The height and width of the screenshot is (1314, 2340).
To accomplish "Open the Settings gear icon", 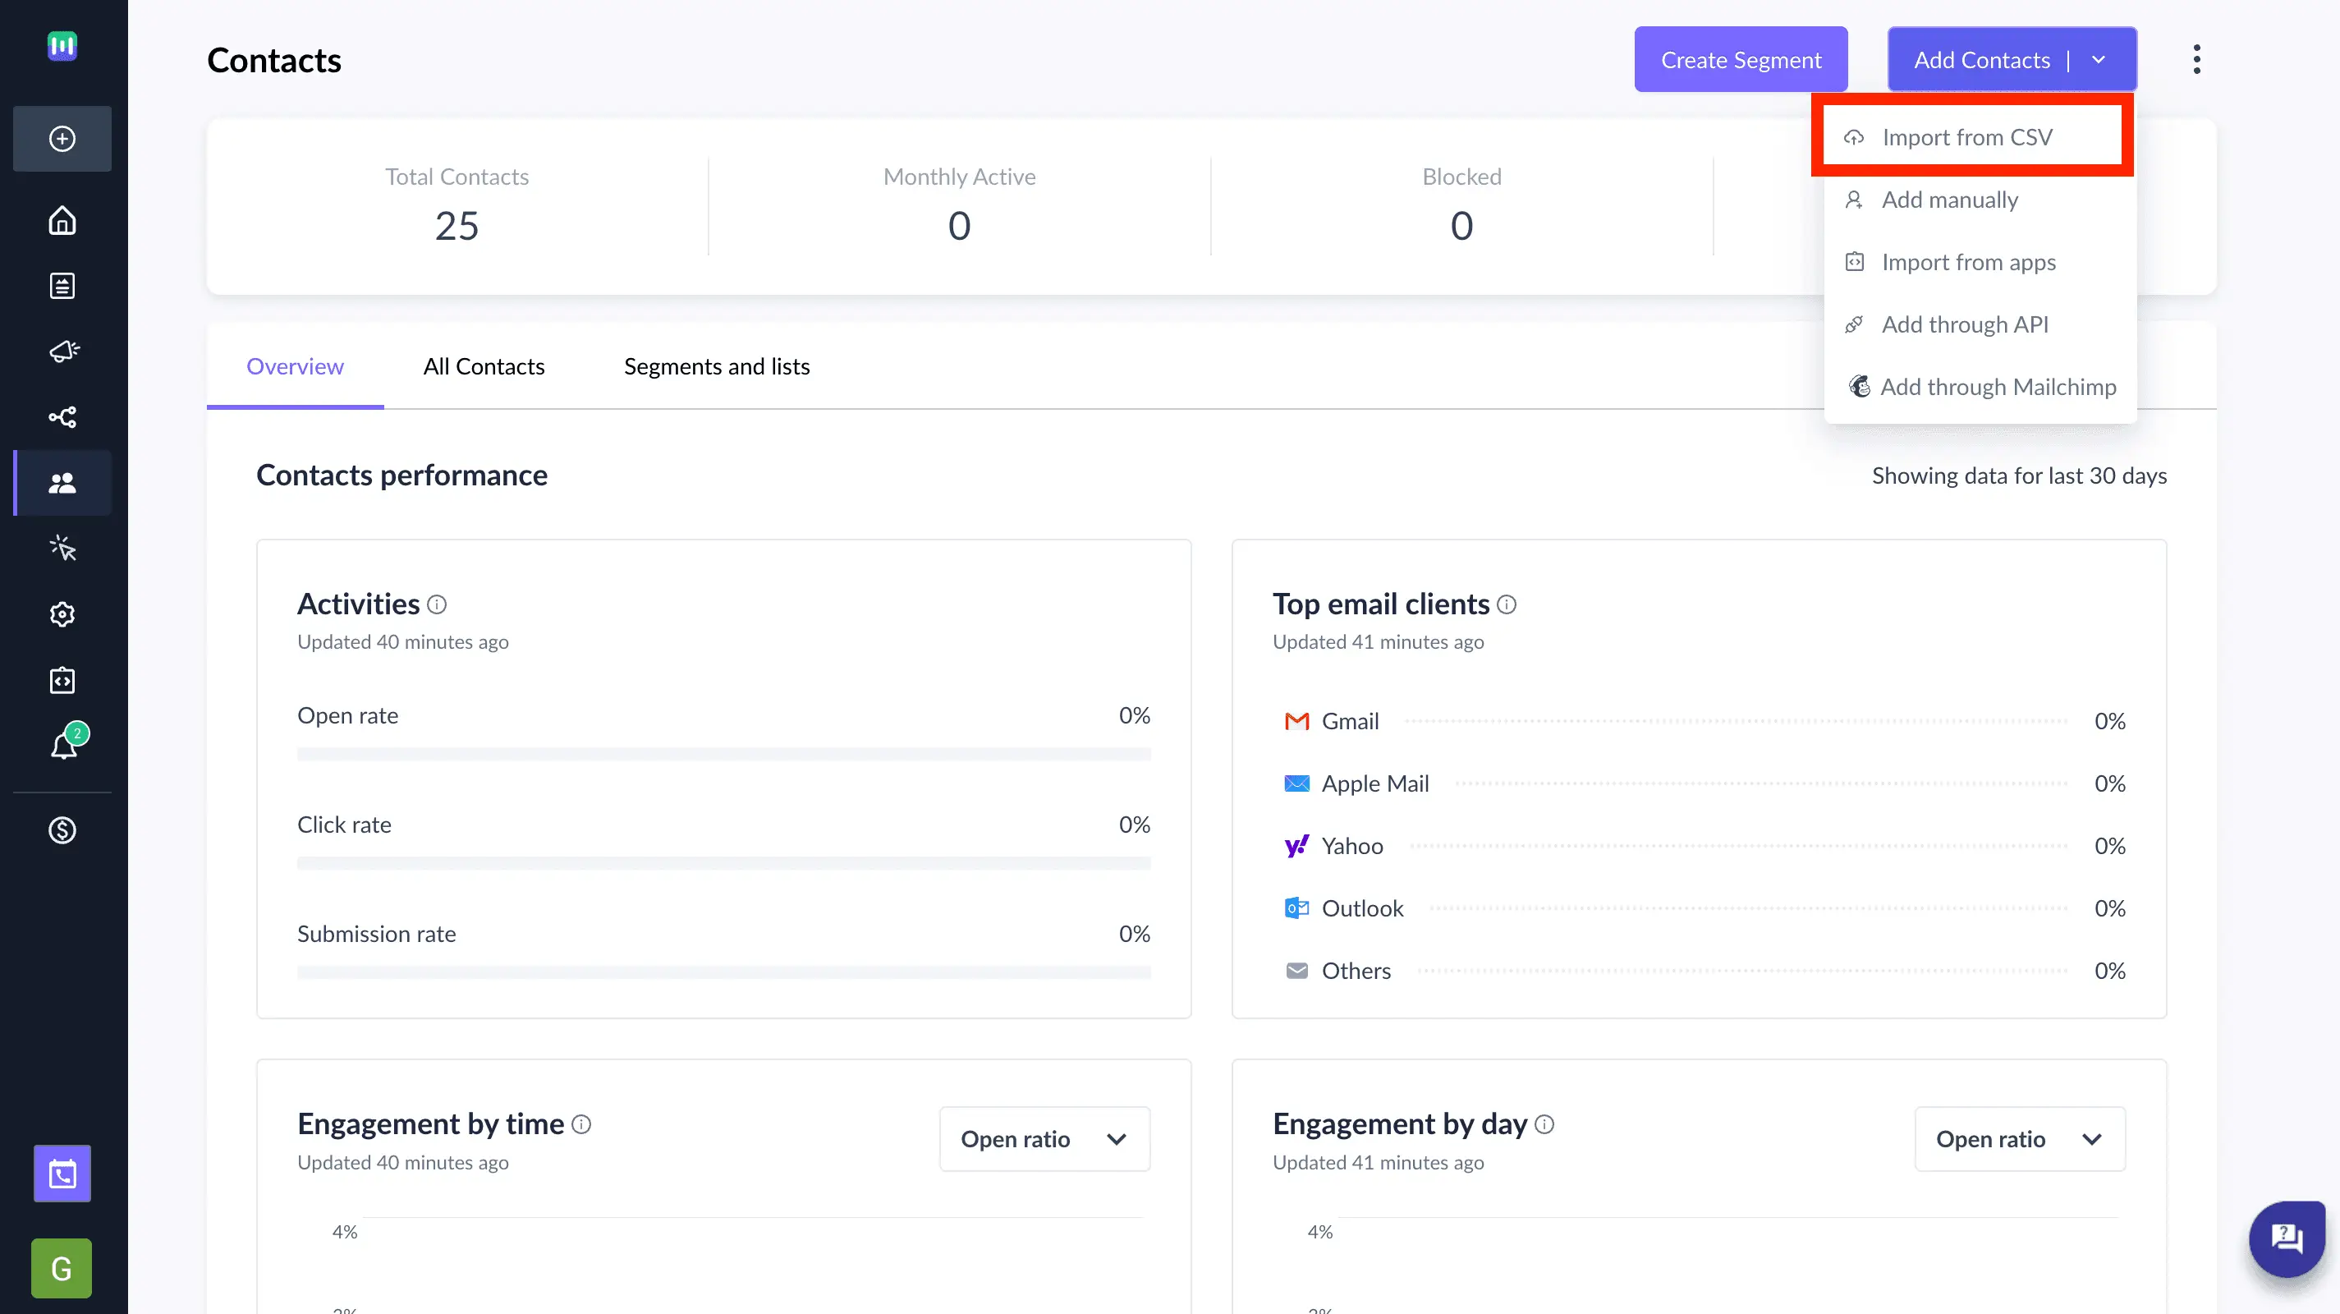I will click(x=61, y=613).
